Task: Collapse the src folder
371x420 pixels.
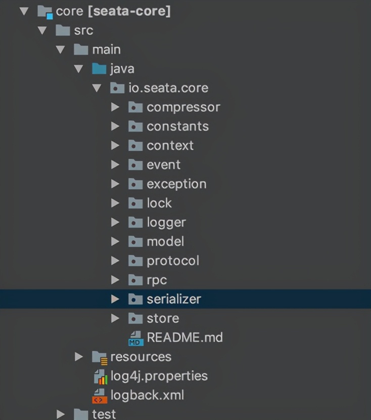Action: coord(42,30)
